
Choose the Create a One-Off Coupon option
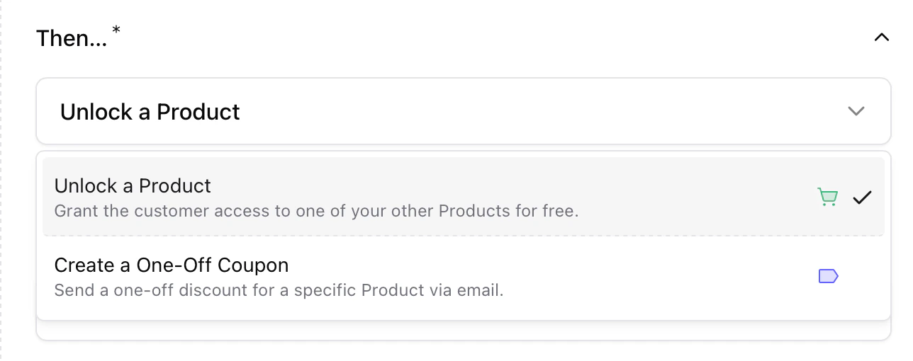tap(425, 276)
